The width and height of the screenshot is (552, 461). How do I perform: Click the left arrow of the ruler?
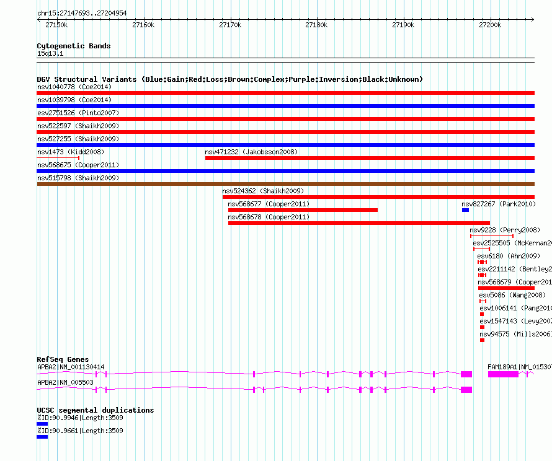tap(38, 19)
